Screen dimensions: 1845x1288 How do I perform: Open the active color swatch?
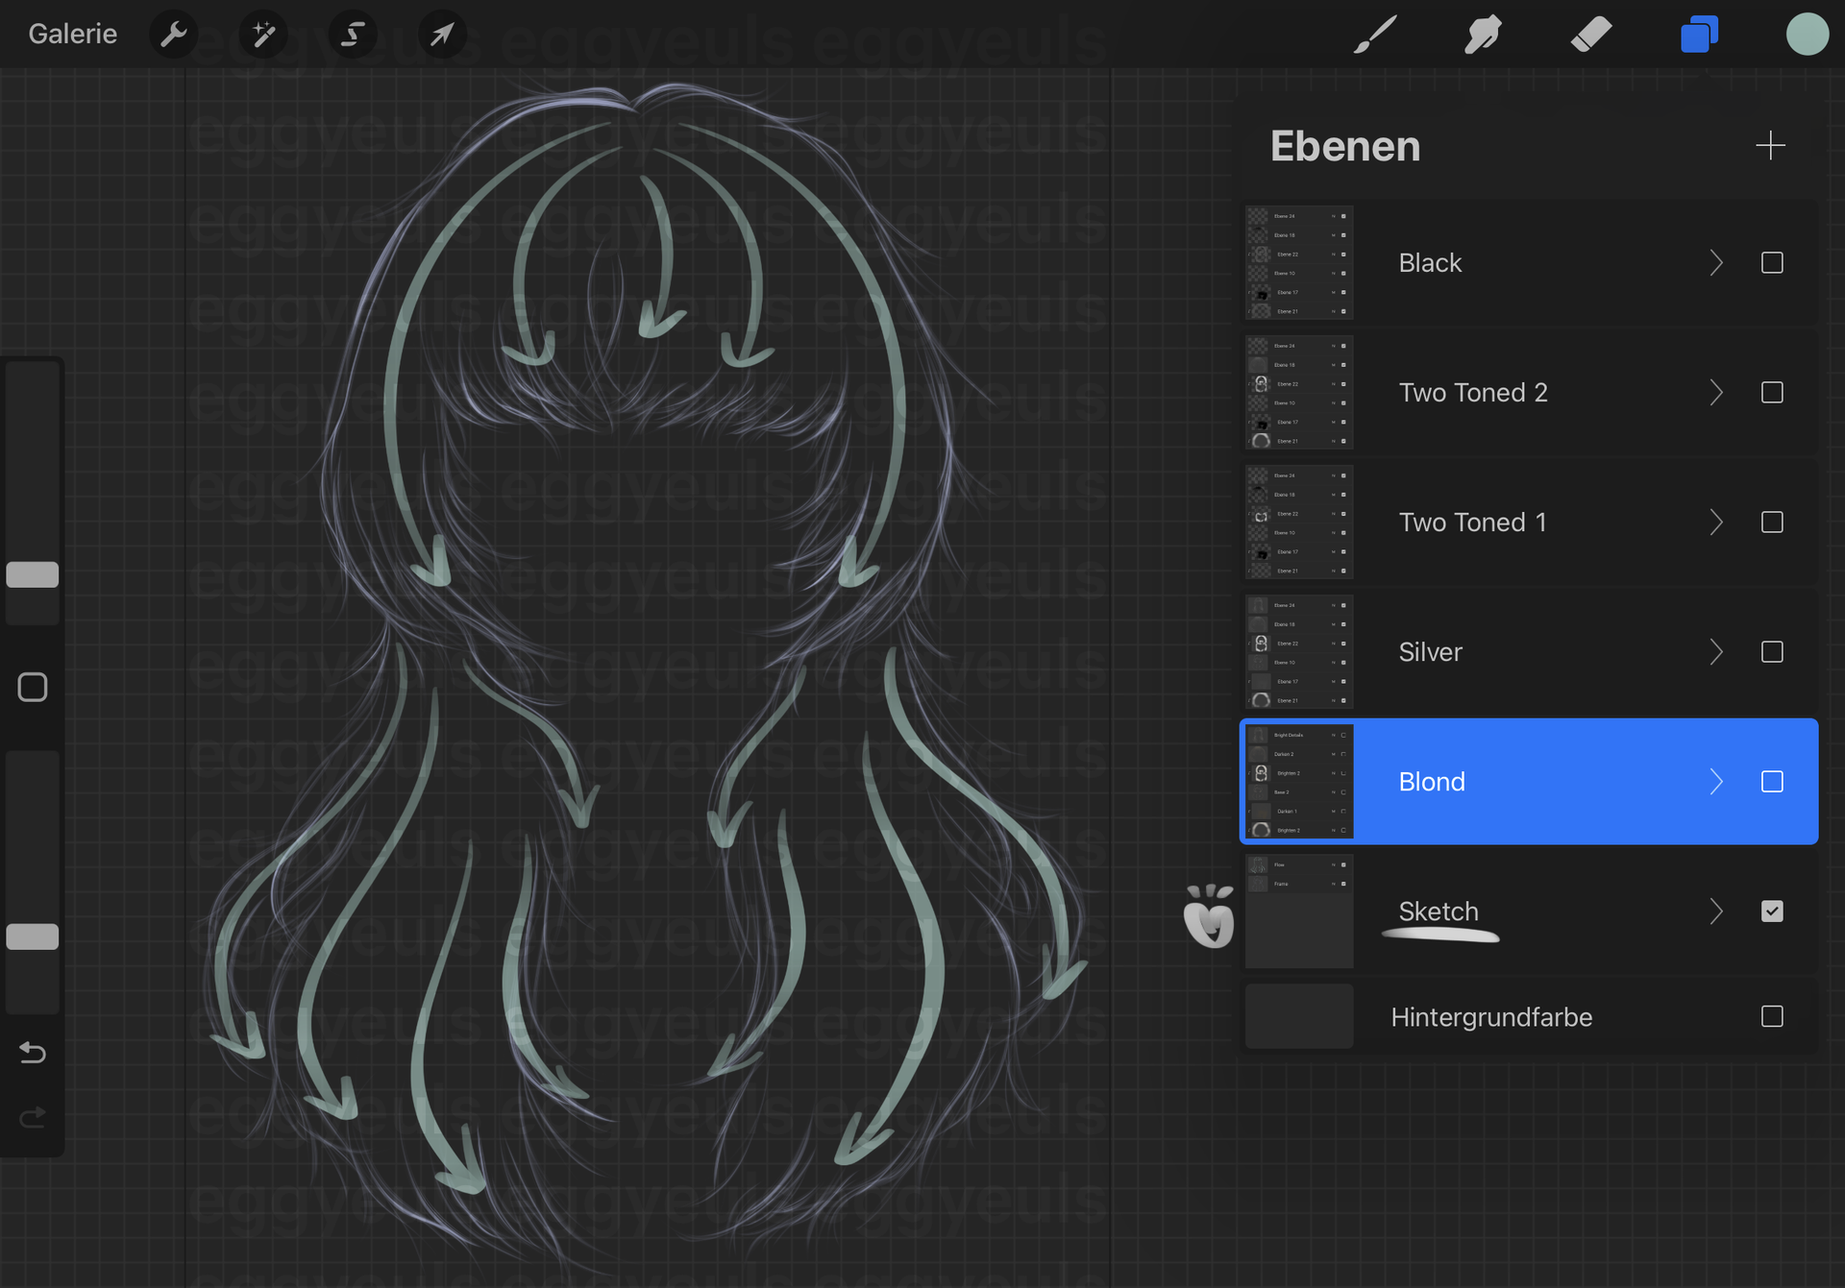[x=1807, y=35]
